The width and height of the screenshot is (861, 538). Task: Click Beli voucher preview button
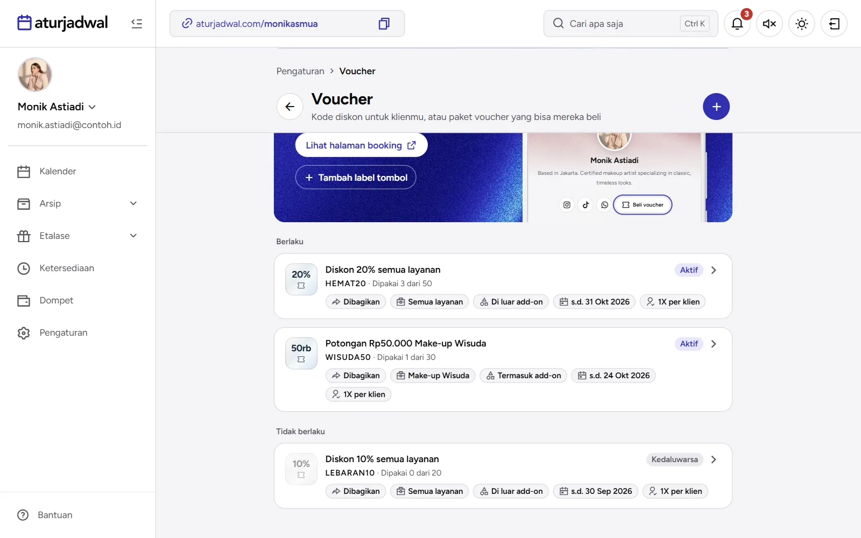(x=643, y=205)
